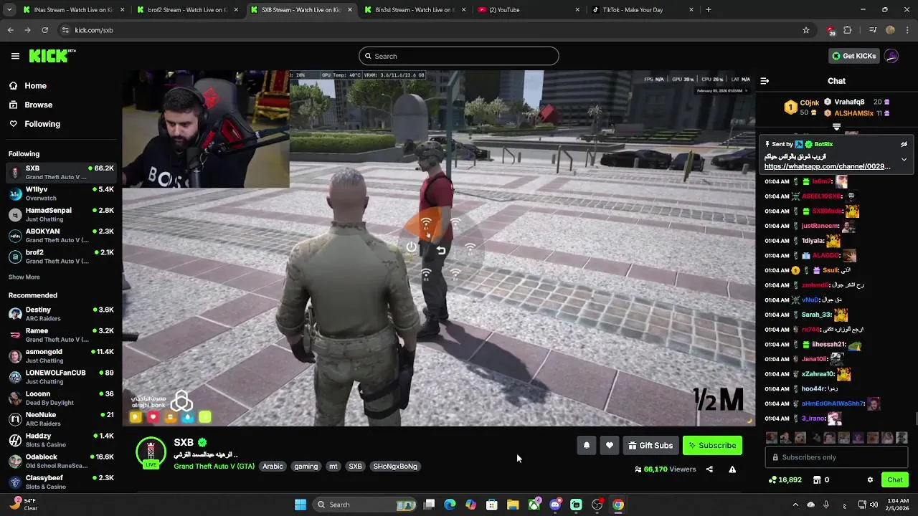Open HamadSenpai channel in Following list
918x516 pixels.
pyautogui.click(x=61, y=215)
